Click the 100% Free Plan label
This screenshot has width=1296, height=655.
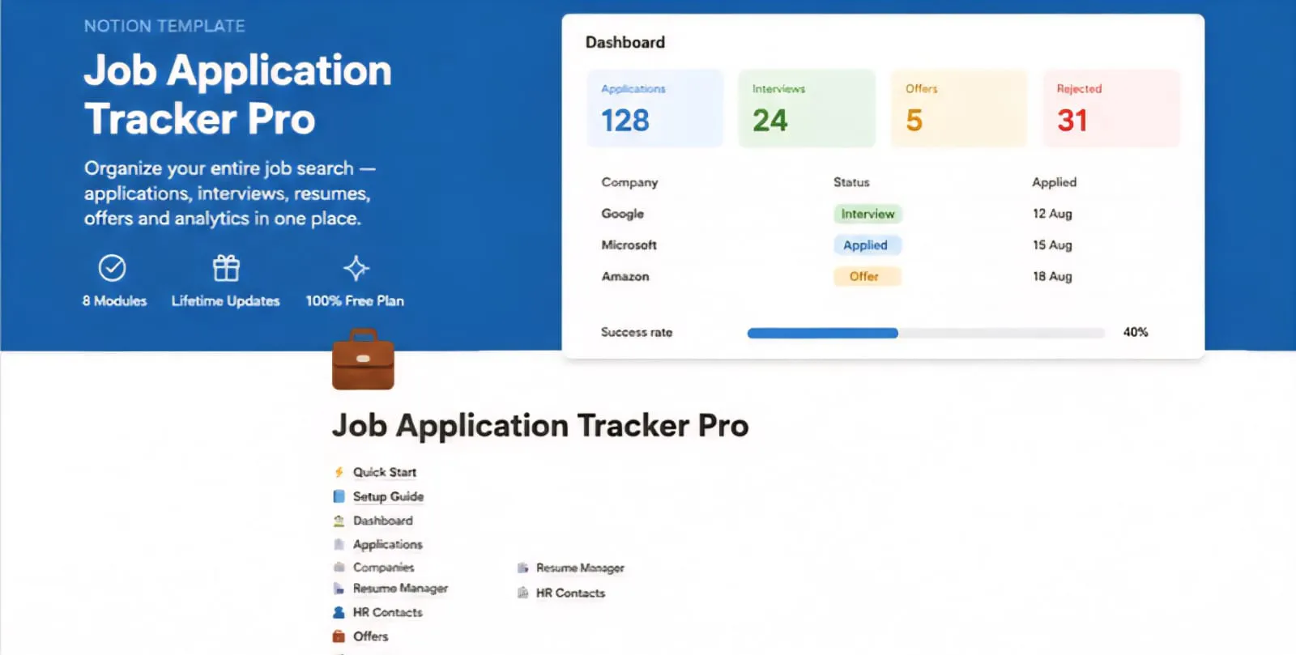(355, 300)
